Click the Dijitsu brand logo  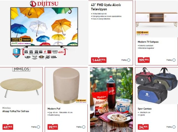tap(44, 4)
